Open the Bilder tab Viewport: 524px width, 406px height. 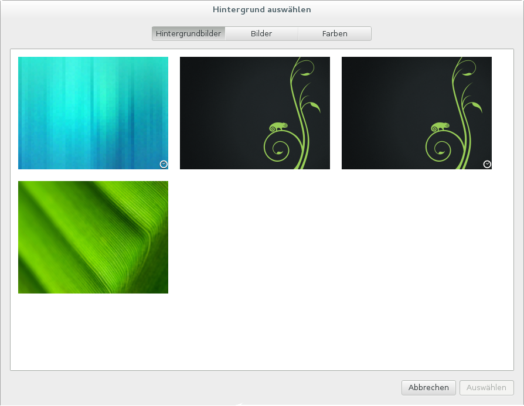coord(261,34)
